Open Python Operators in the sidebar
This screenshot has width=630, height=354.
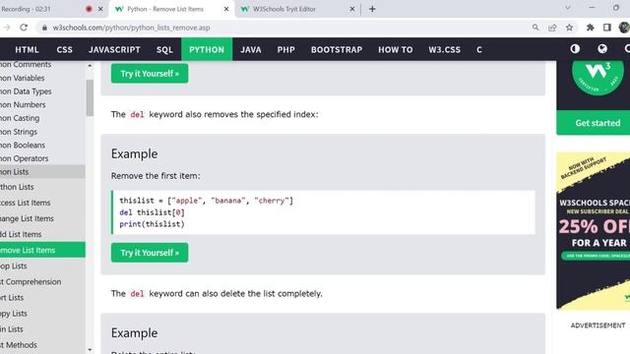42,158
